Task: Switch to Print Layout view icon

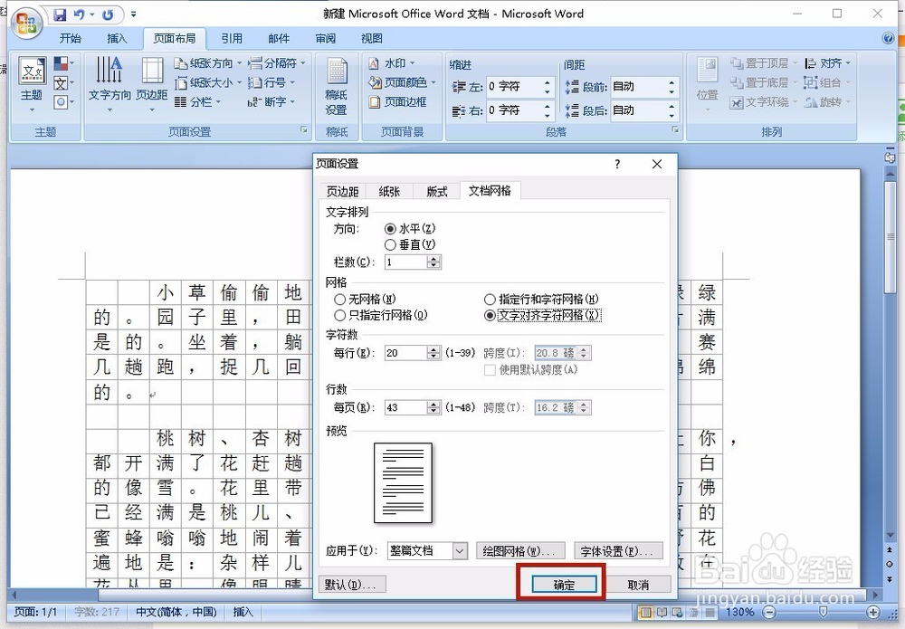Action: [646, 613]
